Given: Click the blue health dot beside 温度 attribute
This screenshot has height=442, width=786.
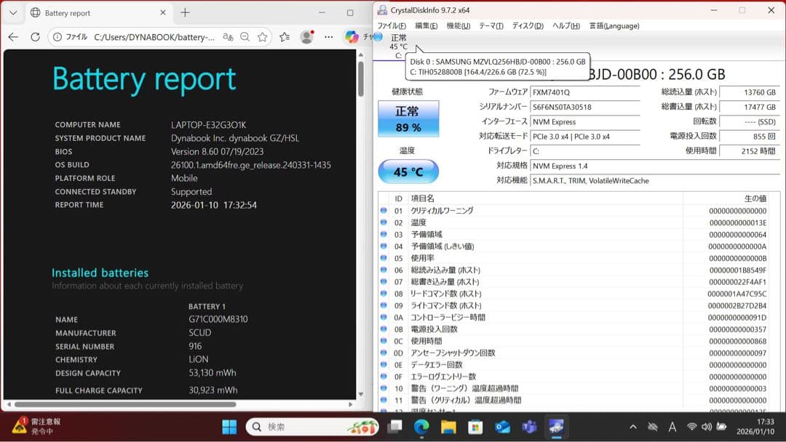Looking at the screenshot, I should (385, 222).
